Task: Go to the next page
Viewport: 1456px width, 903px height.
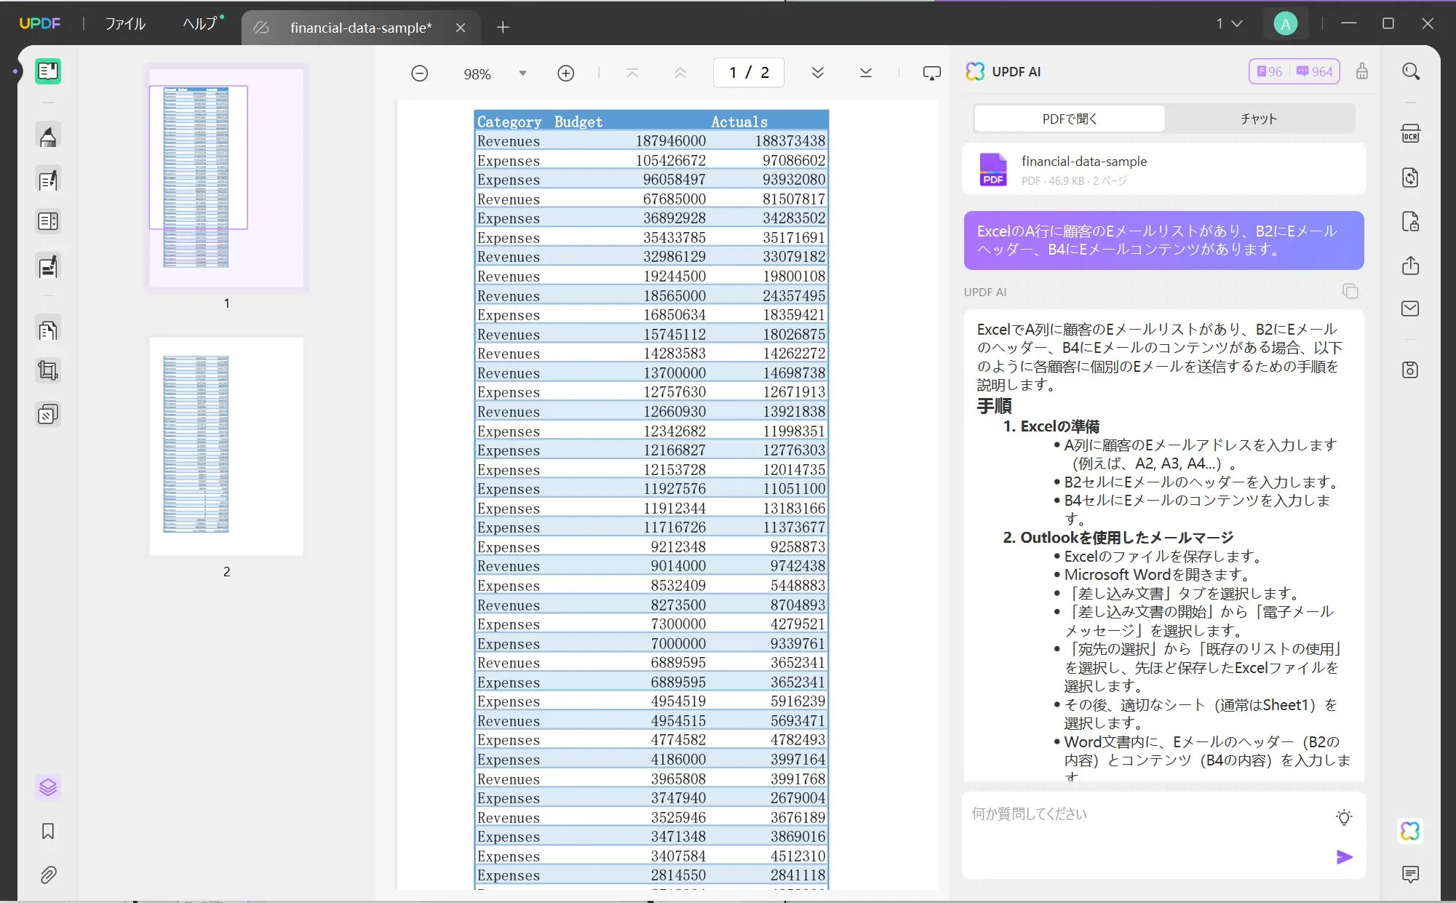Action: pyautogui.click(x=817, y=73)
